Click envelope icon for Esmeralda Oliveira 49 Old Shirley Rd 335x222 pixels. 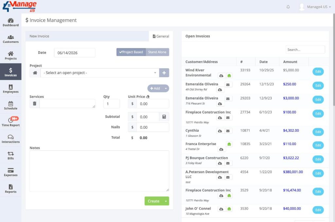(x=228, y=85)
